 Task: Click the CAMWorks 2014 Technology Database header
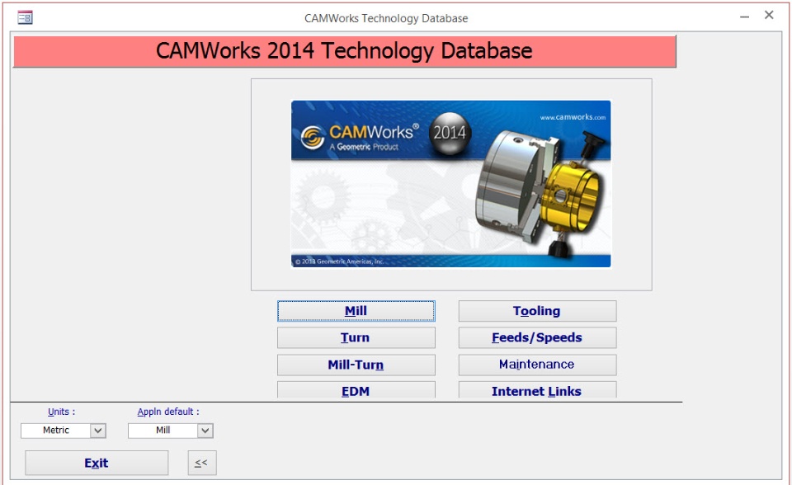pos(345,51)
